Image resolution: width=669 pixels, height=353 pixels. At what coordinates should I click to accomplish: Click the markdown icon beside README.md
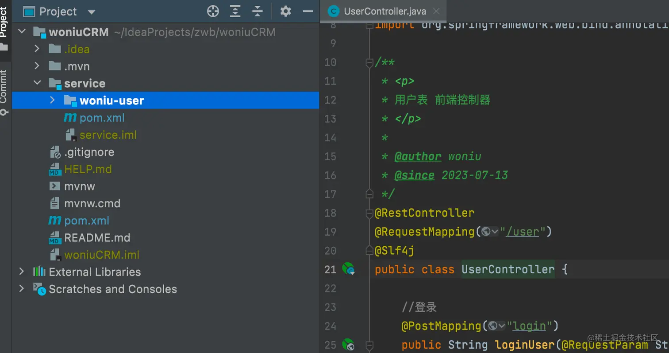(55, 238)
